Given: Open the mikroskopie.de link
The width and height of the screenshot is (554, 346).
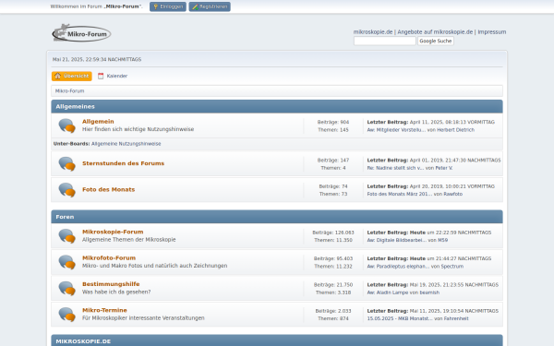Looking at the screenshot, I should coord(373,31).
